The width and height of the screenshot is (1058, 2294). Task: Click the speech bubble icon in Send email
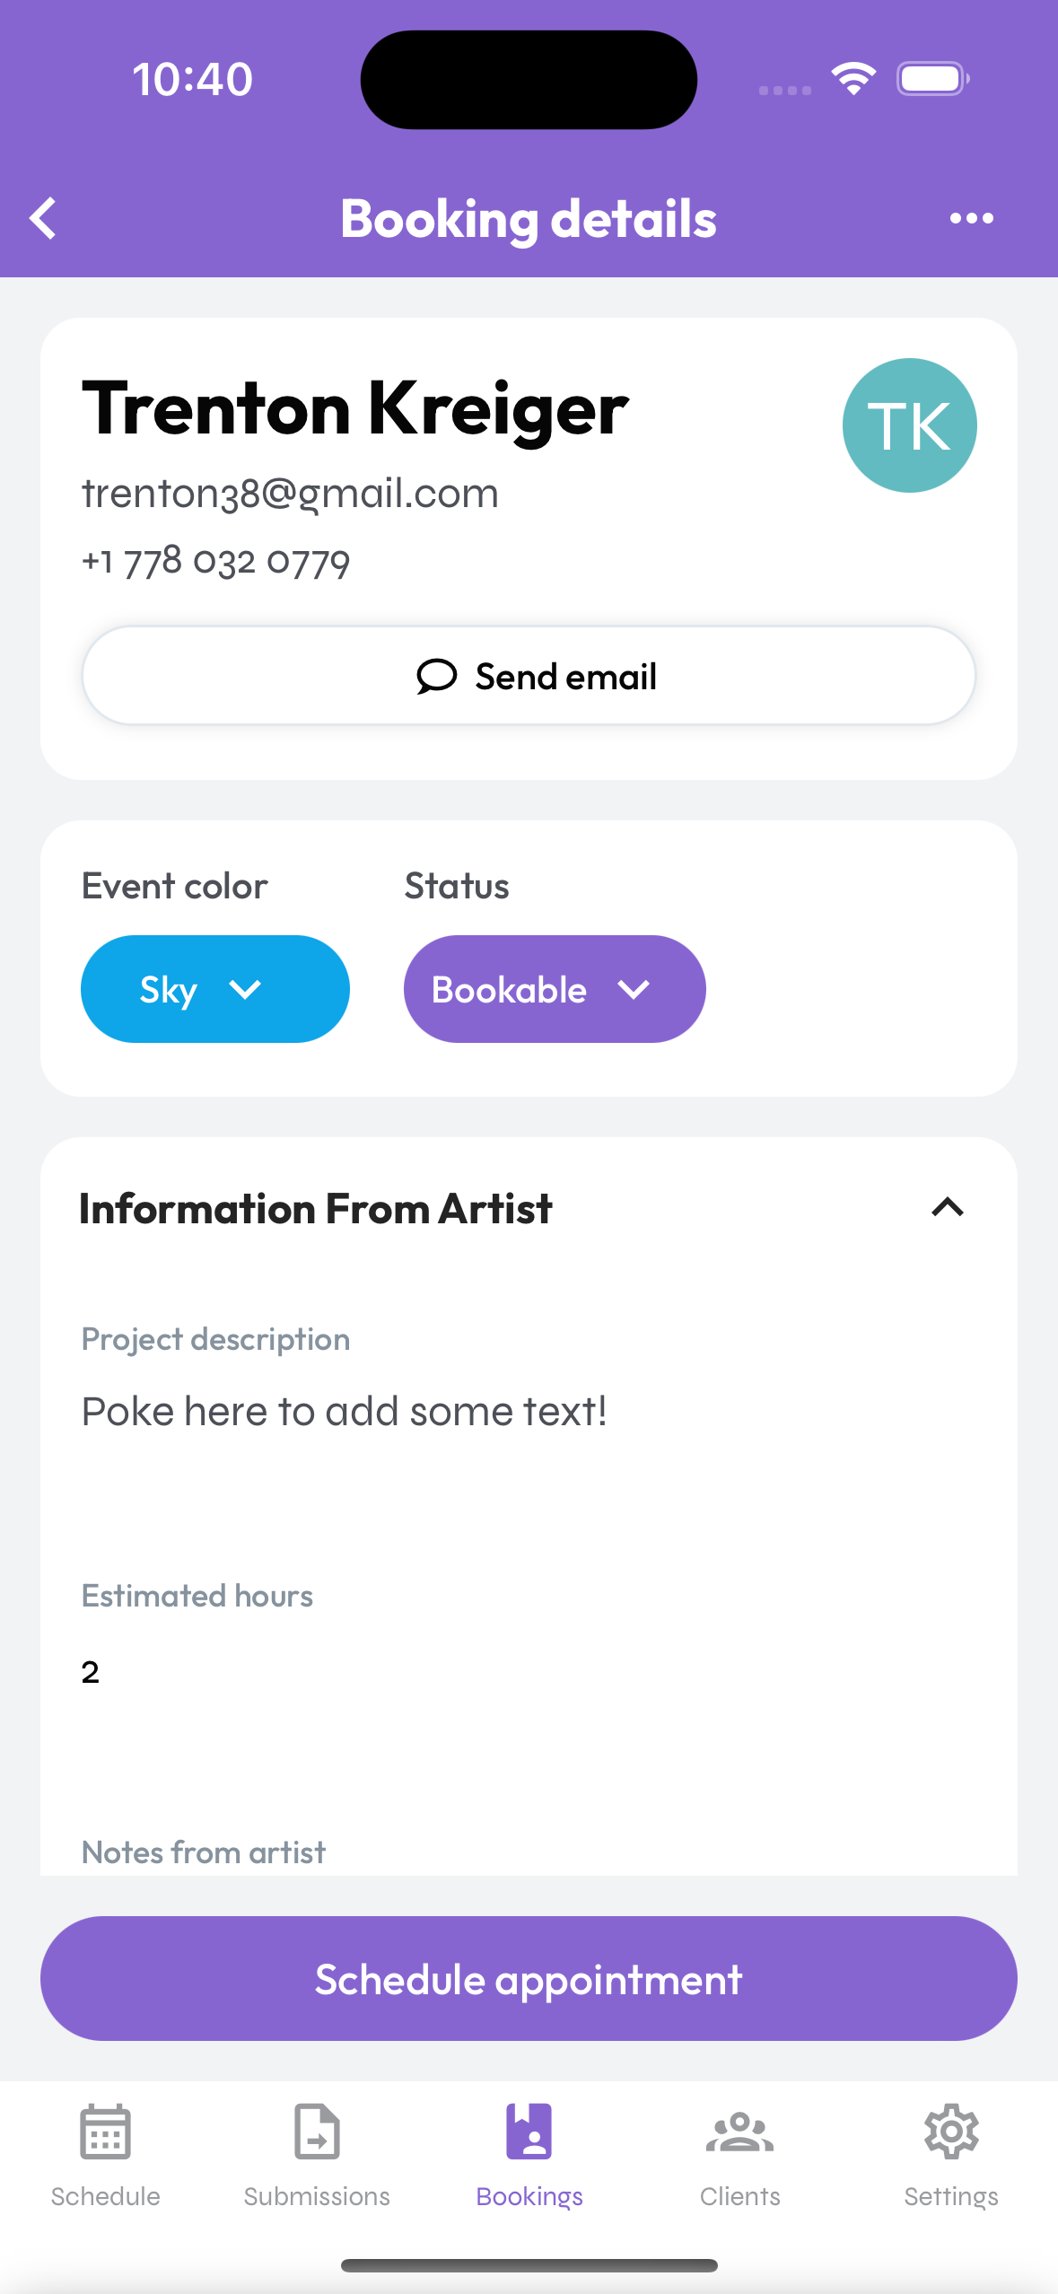pyautogui.click(x=437, y=677)
